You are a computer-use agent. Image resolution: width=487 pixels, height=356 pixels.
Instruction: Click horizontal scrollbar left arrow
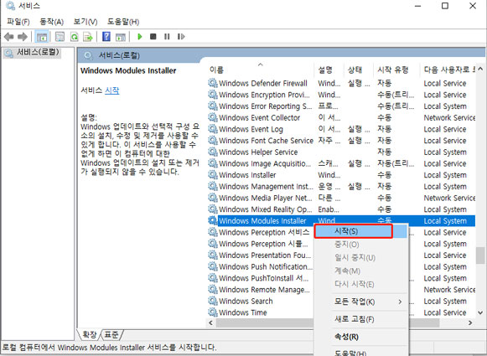click(x=211, y=322)
